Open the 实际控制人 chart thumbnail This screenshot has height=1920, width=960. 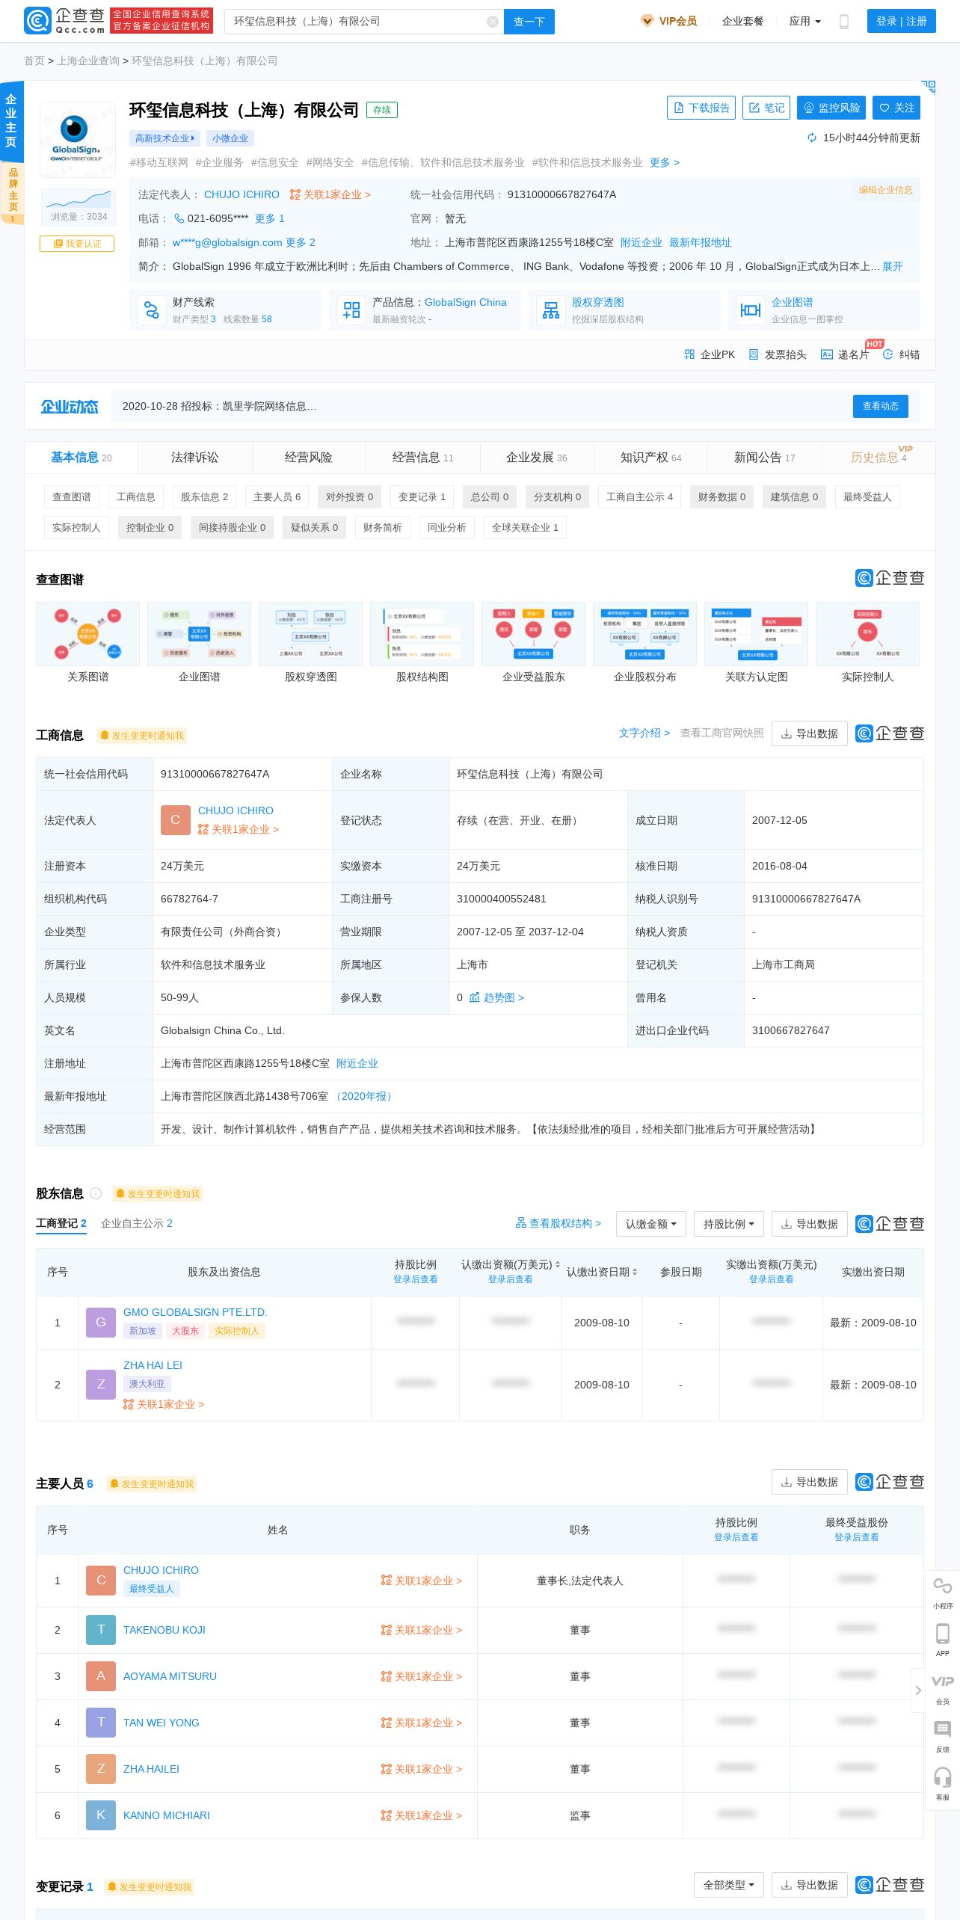[x=867, y=633]
